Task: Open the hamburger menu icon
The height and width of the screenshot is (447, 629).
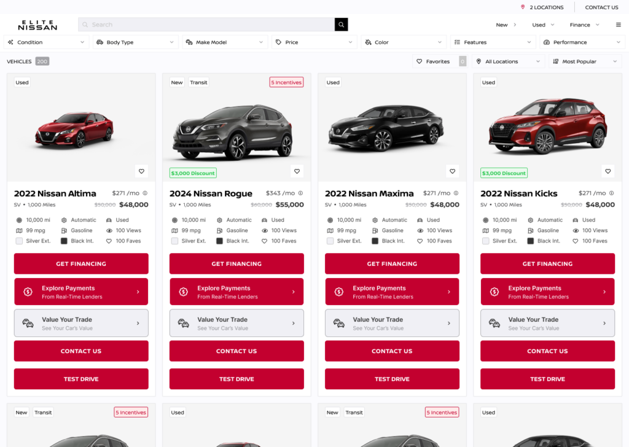Action: pyautogui.click(x=618, y=25)
